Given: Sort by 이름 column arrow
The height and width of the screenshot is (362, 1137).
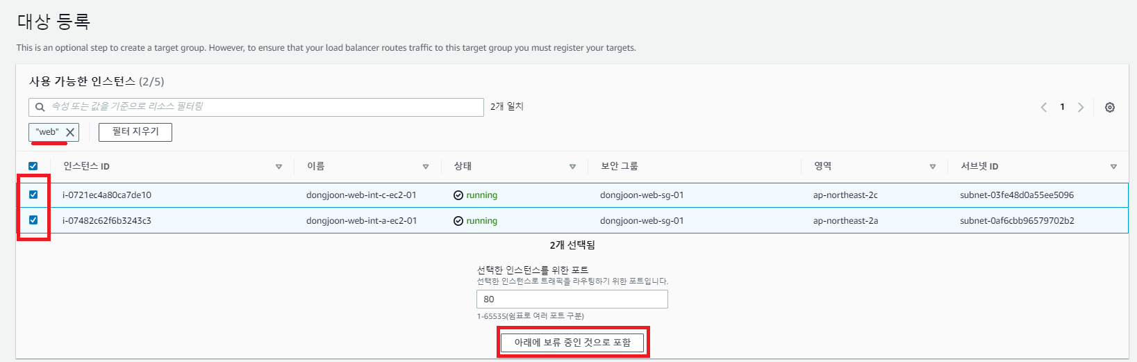Looking at the screenshot, I should (426, 167).
